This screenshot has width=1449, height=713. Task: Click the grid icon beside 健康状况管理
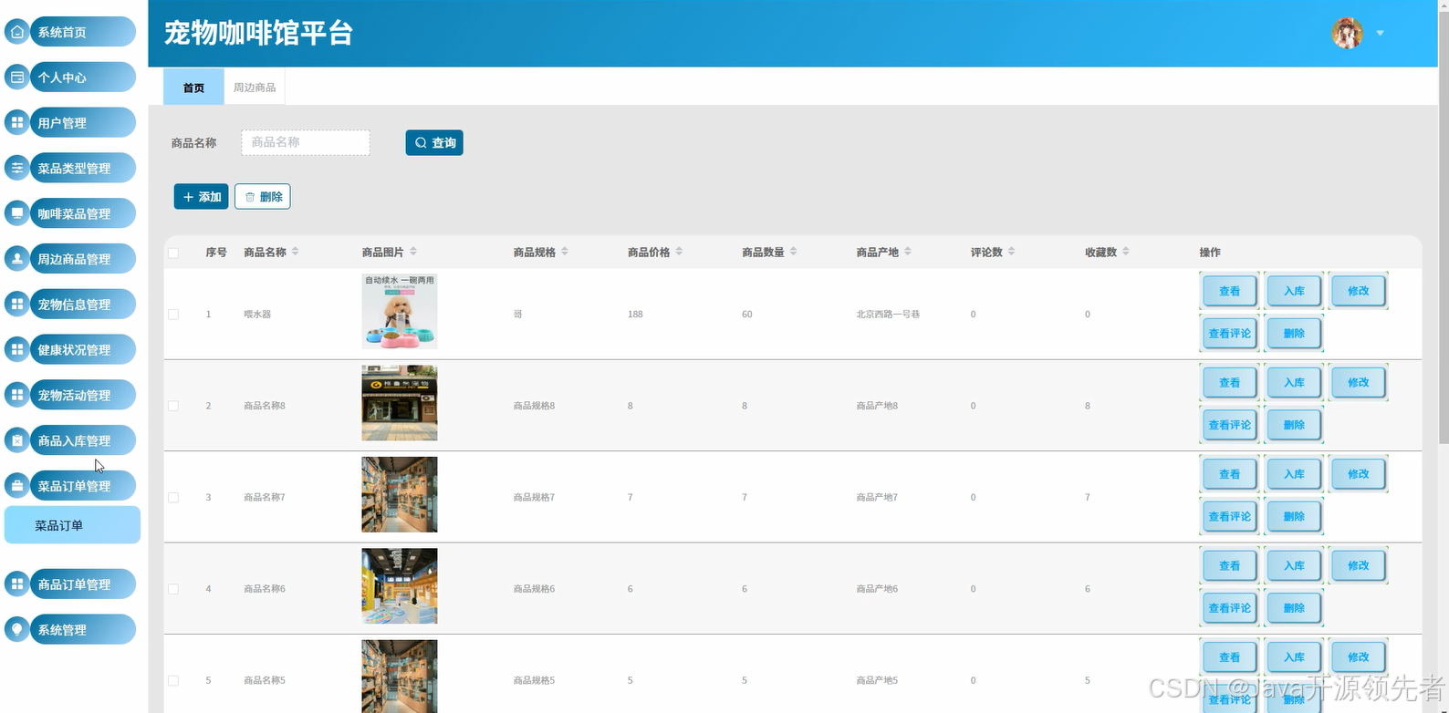tap(17, 349)
